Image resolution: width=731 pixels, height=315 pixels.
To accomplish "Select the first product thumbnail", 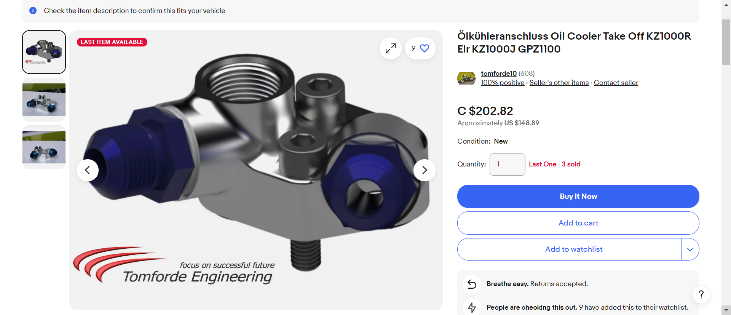I will pos(44,52).
